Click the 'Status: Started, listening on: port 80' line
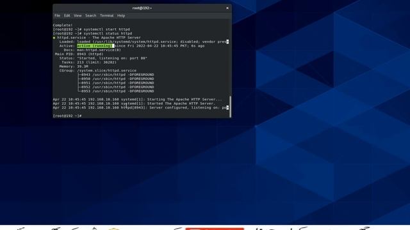 (x=103, y=58)
